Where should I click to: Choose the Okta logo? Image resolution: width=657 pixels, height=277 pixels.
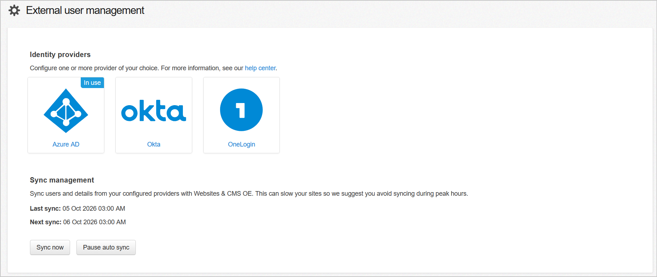click(x=154, y=111)
